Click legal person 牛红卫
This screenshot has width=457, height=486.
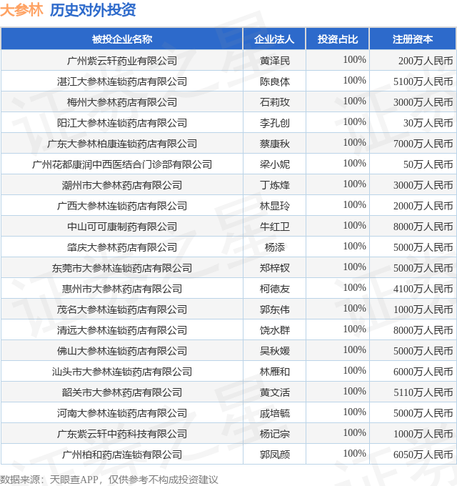[x=275, y=227]
